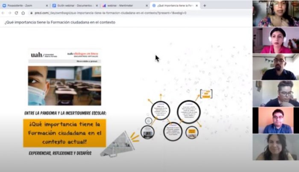The width and height of the screenshot is (299, 172).
Task: Select the Prezi '¿Qué importancia tiene' tab
Action: point(175,6)
